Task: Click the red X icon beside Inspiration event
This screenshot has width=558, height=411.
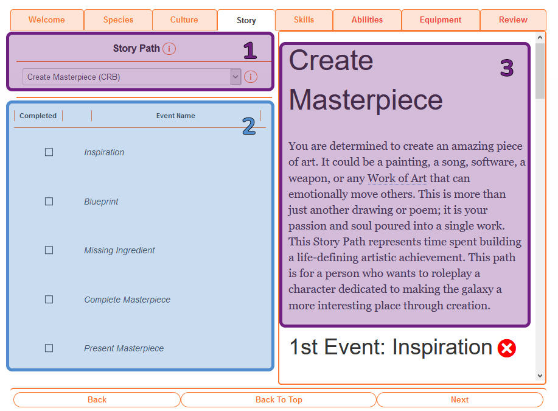Action: tap(506, 348)
